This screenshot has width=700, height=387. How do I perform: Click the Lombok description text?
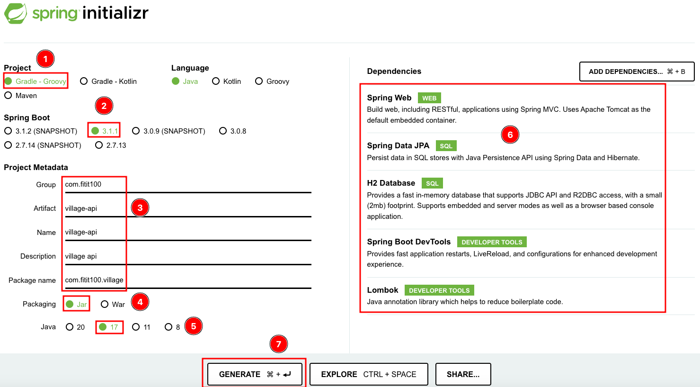coord(465,302)
